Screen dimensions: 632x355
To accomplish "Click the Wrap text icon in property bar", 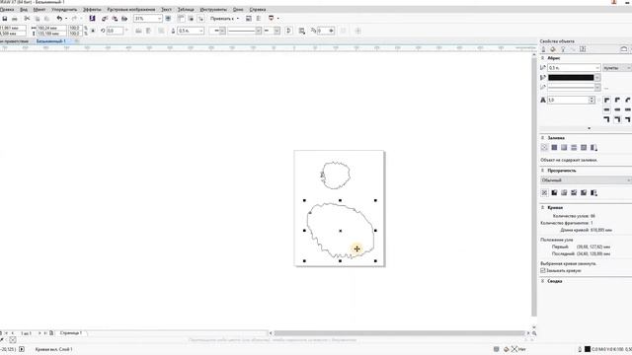I will pos(302,31).
